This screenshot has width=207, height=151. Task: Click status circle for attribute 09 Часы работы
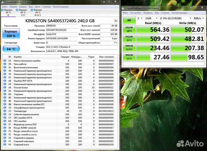click(x=5, y=64)
